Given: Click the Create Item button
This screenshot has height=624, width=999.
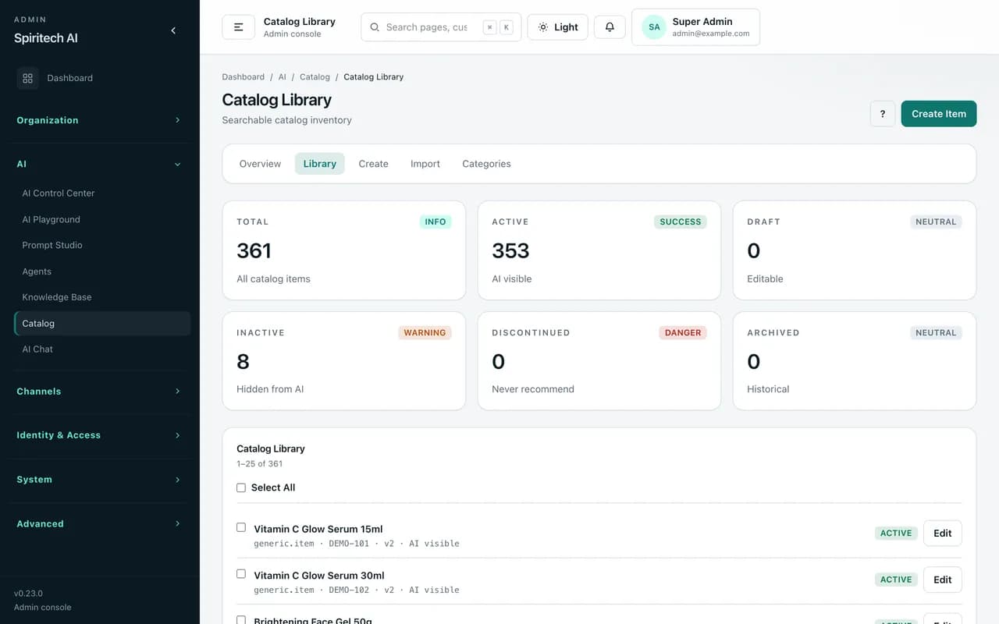Looking at the screenshot, I should (x=939, y=114).
